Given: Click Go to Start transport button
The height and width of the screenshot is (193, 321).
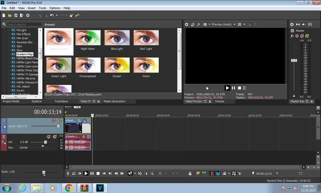Looking at the screenshot, I should 104,173.
